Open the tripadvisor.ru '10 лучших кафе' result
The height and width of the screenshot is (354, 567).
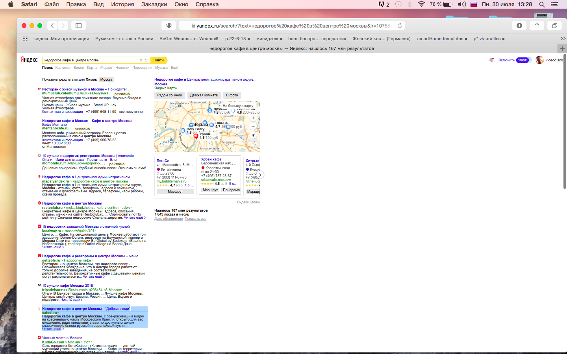click(67, 286)
